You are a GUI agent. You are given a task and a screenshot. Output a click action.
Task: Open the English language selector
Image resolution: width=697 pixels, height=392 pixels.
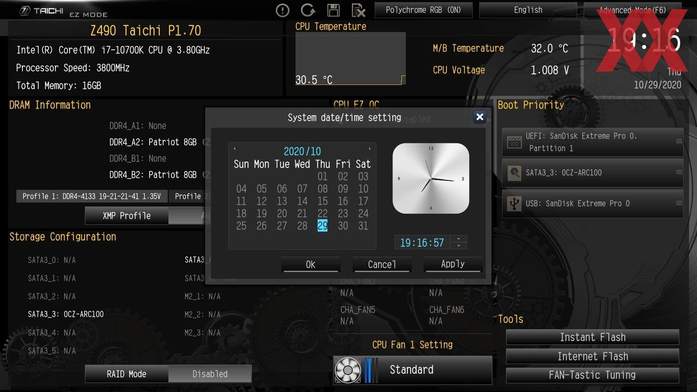point(528,10)
